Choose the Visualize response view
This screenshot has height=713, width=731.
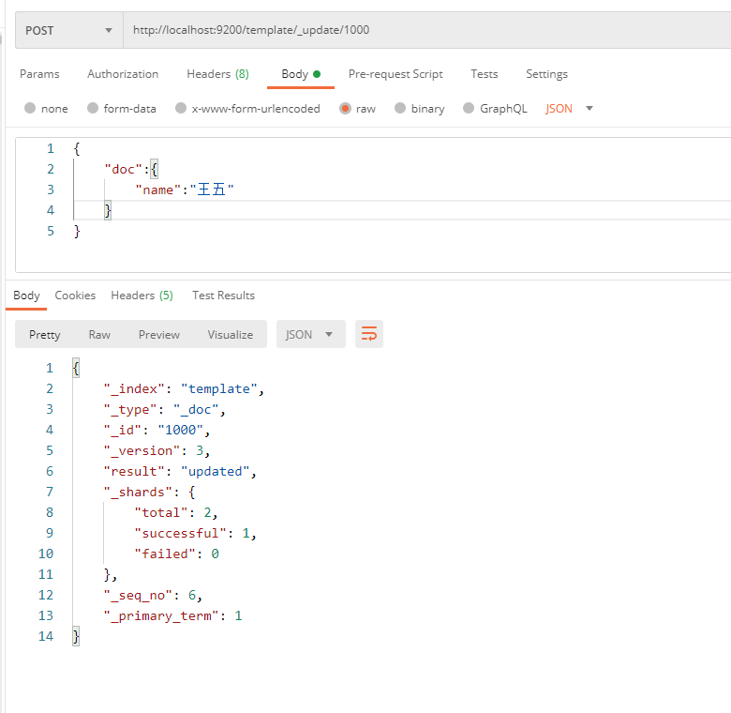231,335
